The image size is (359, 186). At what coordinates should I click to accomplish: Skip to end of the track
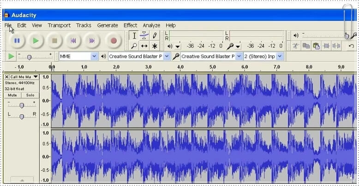pyautogui.click(x=92, y=41)
